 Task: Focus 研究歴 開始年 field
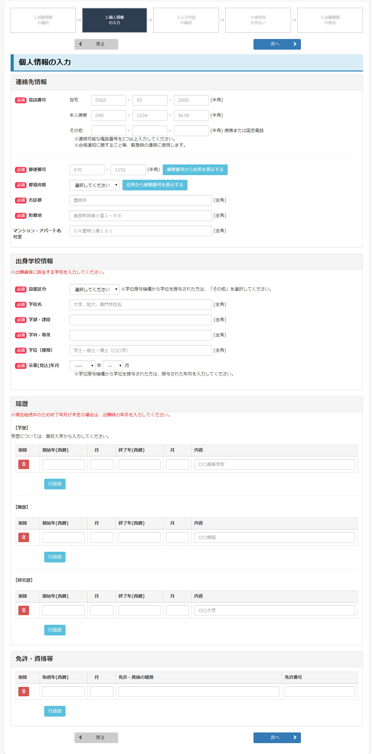(x=64, y=610)
